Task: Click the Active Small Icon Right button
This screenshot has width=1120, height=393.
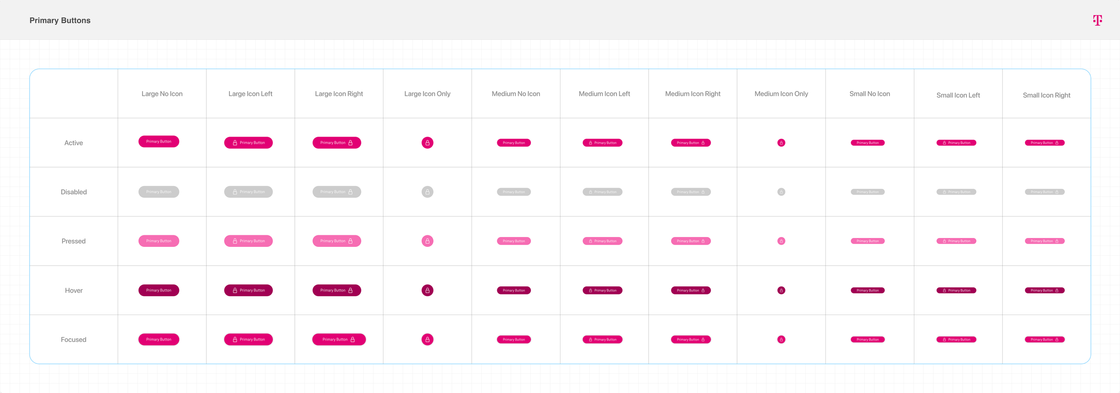Action: tap(1045, 143)
